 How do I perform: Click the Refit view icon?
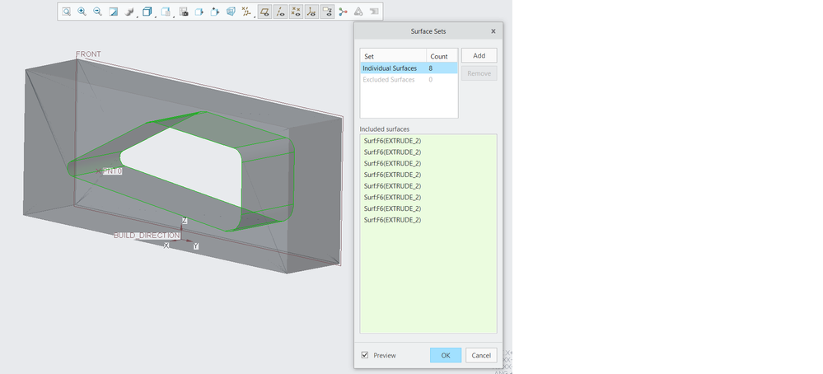66,12
